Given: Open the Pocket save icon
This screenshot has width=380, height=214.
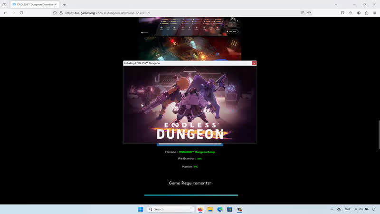Looking at the screenshot, I should point(342,13).
